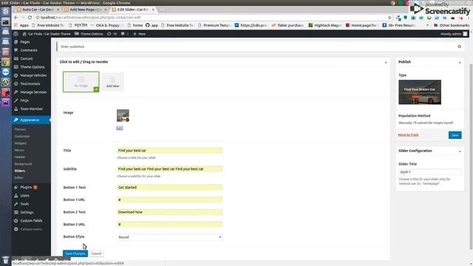Click the Button 2 Text field
The image size is (473, 266).
tap(169, 212)
